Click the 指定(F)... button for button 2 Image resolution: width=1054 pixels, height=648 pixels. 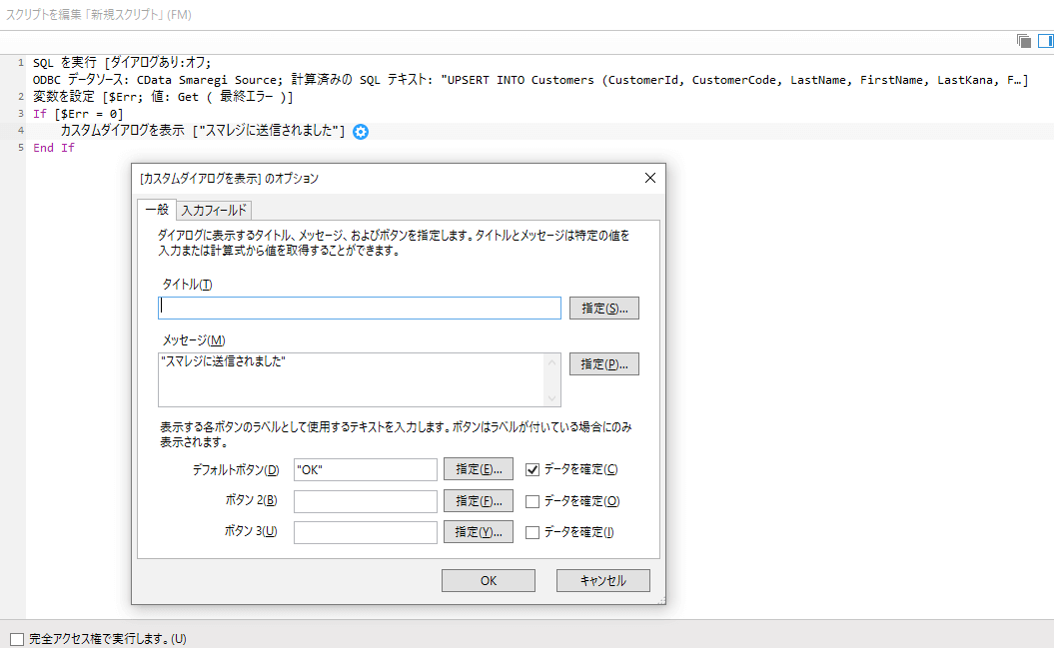(479, 501)
